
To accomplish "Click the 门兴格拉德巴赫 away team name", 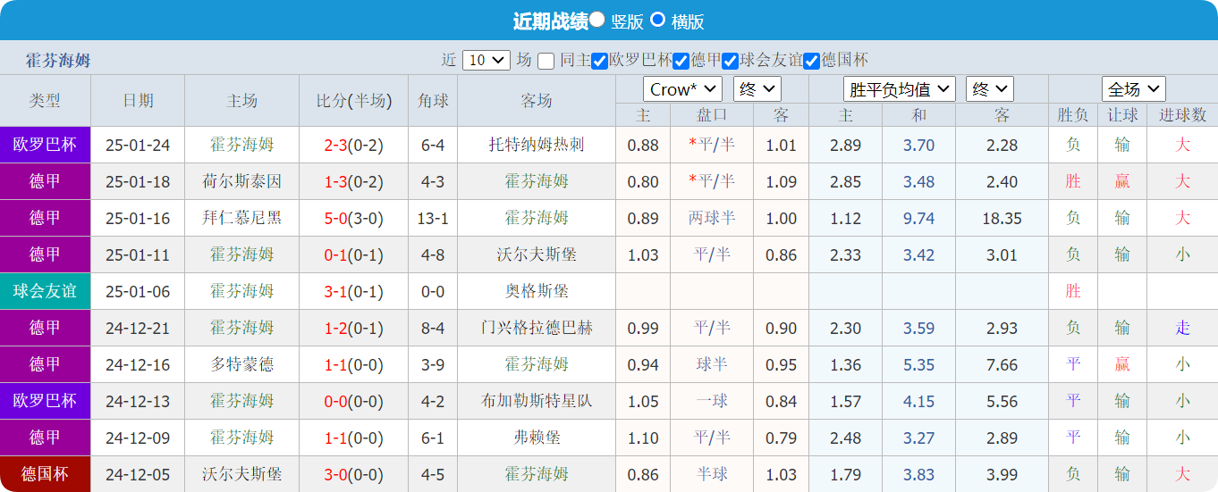I will tap(537, 328).
